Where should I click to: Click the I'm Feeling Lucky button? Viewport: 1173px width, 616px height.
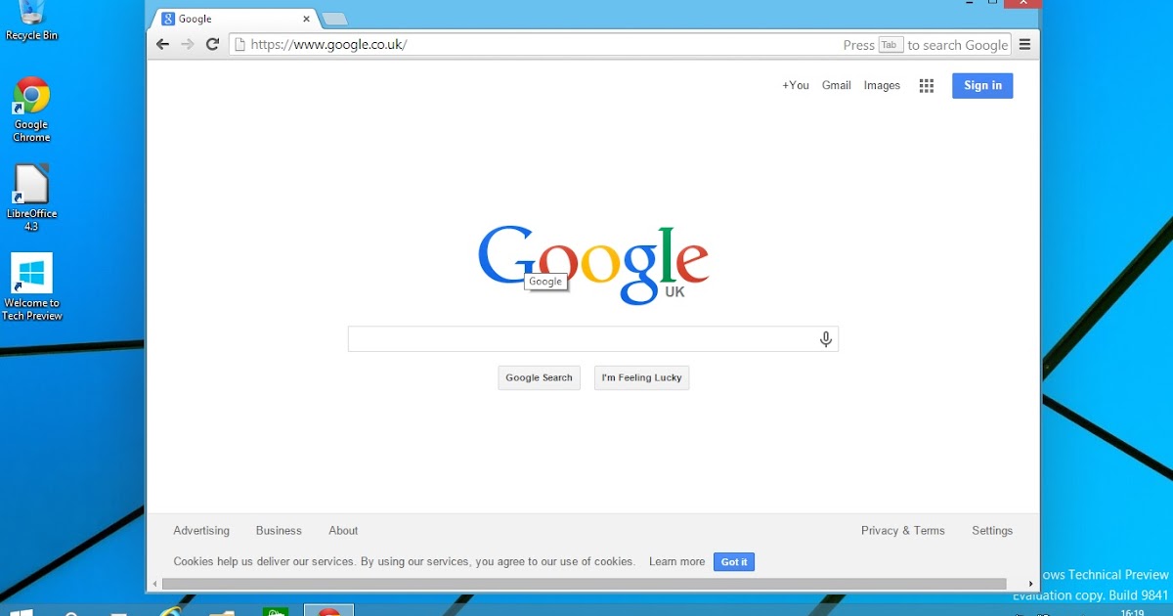[641, 377]
